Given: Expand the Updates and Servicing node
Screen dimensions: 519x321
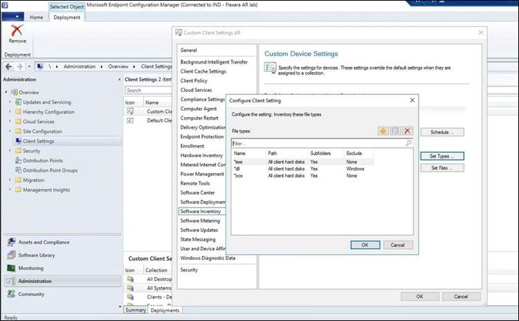Looking at the screenshot, I should [x=10, y=102].
